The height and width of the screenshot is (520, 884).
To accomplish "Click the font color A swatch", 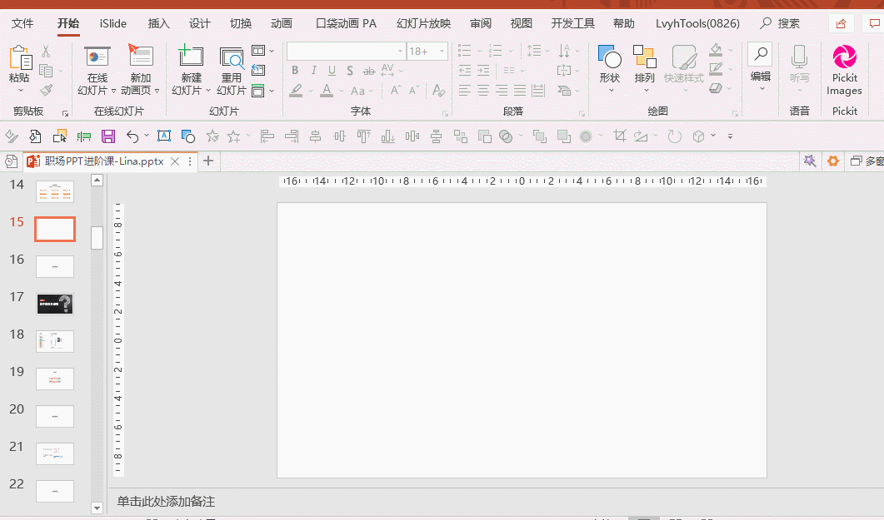I will coord(327,90).
